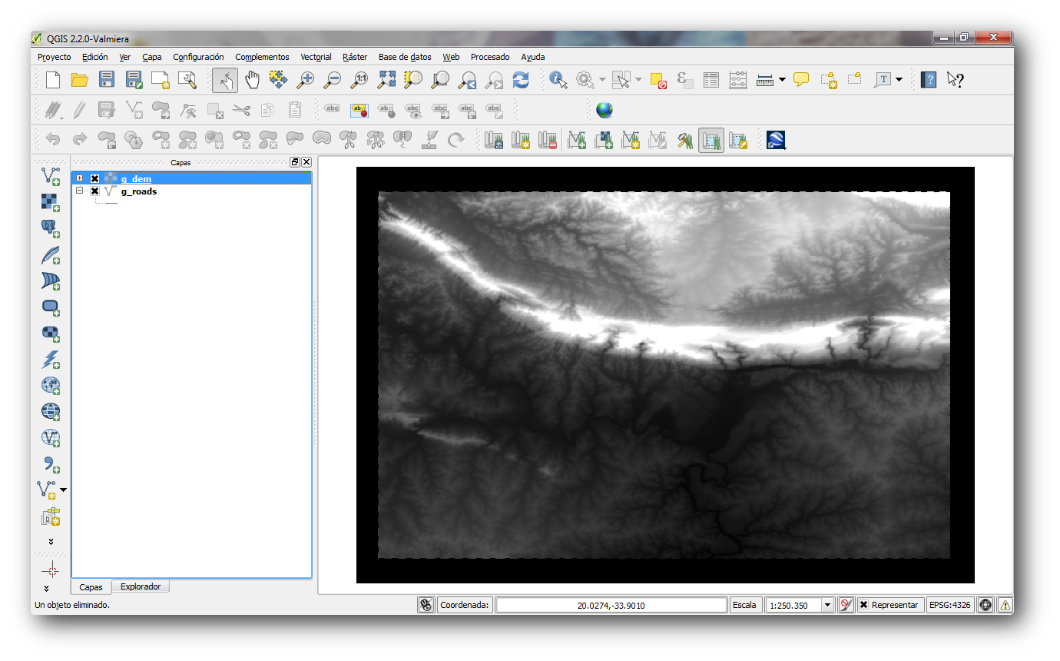Open the select features dropdown arrow
The height and width of the screenshot is (661, 1060).
[x=638, y=79]
